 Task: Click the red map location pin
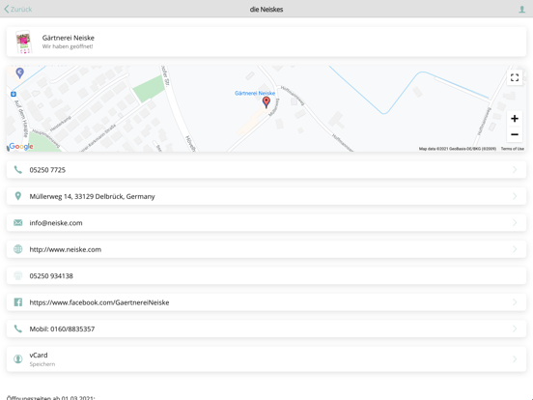[266, 102]
